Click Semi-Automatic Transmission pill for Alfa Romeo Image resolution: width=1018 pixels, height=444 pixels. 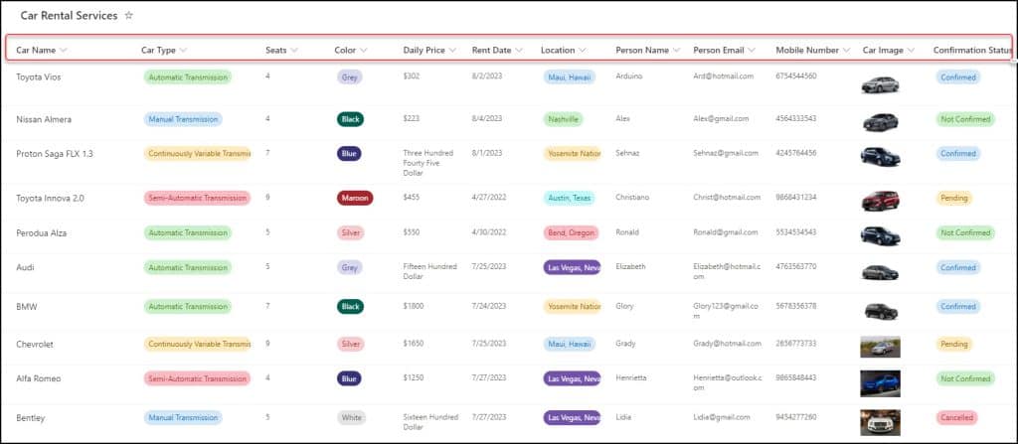pos(198,378)
